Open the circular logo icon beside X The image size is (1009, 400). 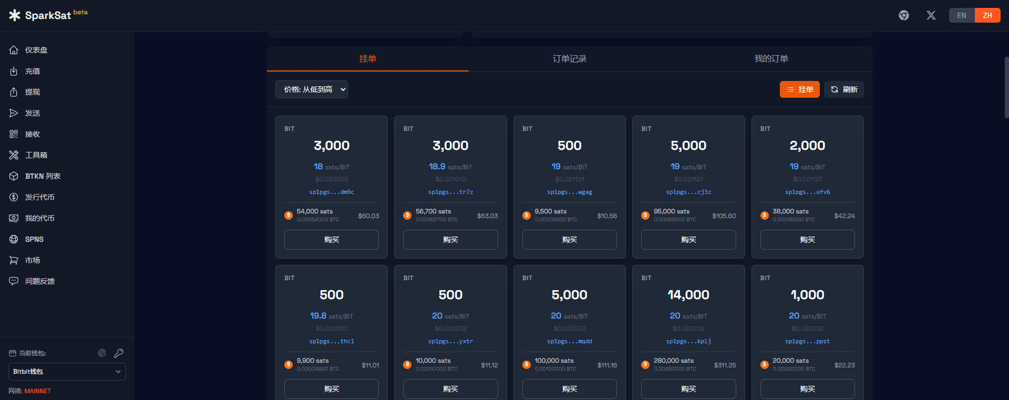[903, 15]
